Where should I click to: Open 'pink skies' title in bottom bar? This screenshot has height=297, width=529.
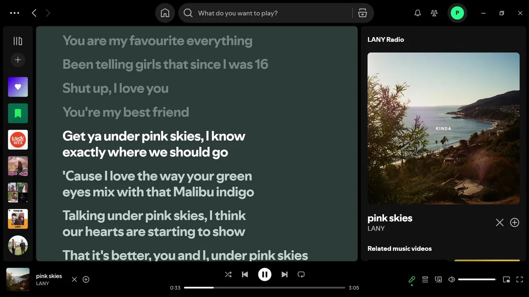pos(49,276)
